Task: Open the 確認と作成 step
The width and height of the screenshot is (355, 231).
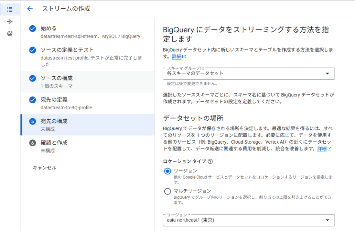Action: (54, 143)
